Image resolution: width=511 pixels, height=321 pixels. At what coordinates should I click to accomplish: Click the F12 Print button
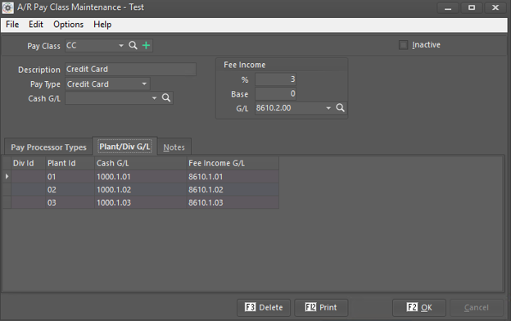click(321, 307)
